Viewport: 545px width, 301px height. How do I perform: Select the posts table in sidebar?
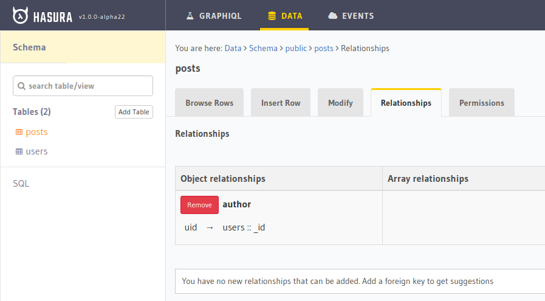point(36,132)
